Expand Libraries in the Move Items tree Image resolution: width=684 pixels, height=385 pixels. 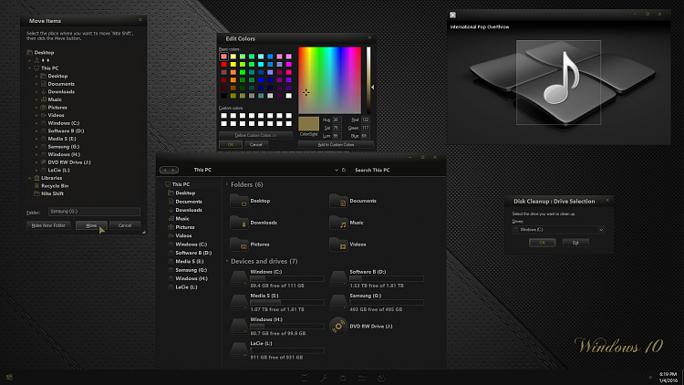click(x=30, y=178)
